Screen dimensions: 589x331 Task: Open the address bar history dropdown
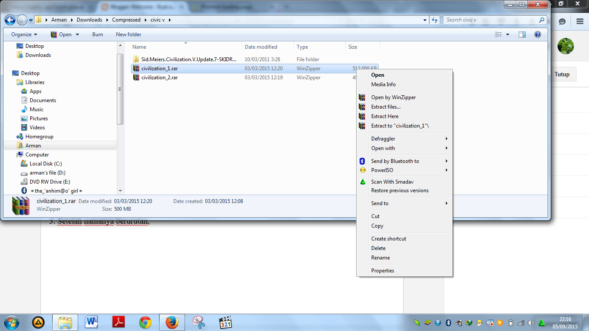pos(426,20)
